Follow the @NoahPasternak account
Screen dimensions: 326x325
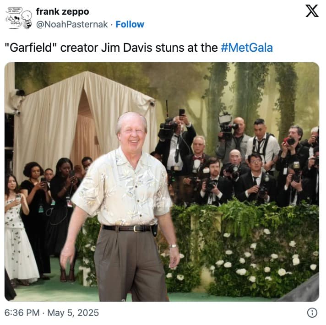(x=130, y=24)
